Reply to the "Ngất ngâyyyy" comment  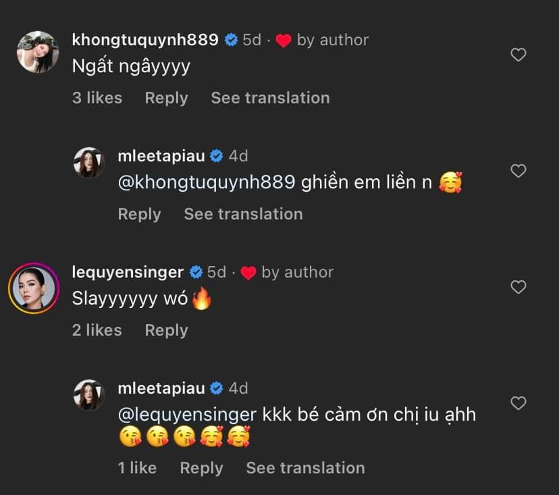[x=166, y=98]
